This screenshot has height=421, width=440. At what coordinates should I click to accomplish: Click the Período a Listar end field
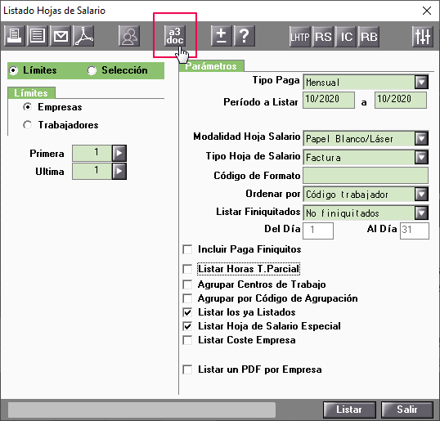[401, 100]
